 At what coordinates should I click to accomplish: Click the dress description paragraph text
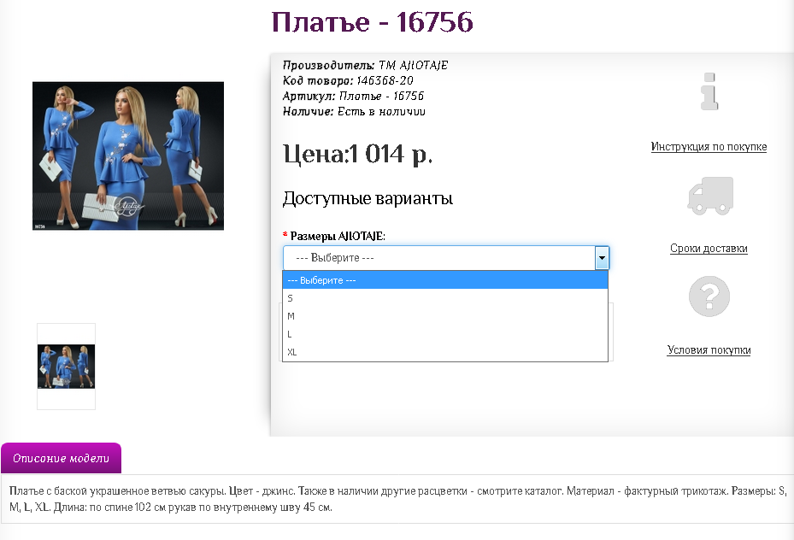click(397, 499)
